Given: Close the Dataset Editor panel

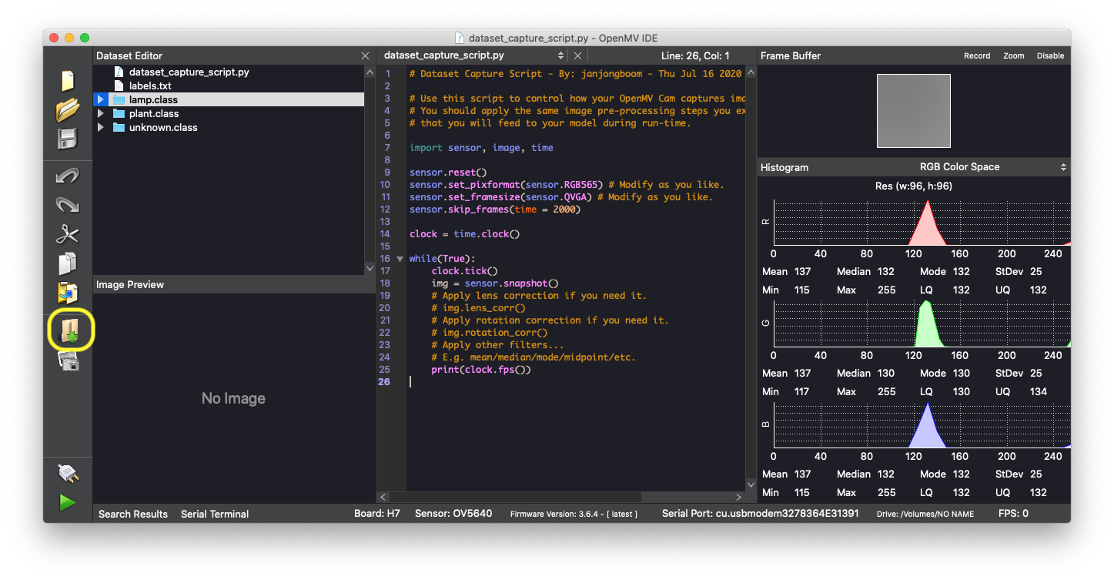Looking at the screenshot, I should coord(365,56).
